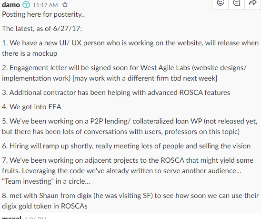Add an emoji reaction to message
The width and height of the screenshot is (261, 219).
click(x=221, y=3)
